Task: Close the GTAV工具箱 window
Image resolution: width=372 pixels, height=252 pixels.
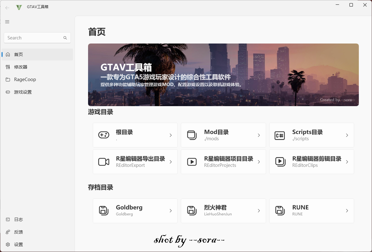Action: point(365,5)
